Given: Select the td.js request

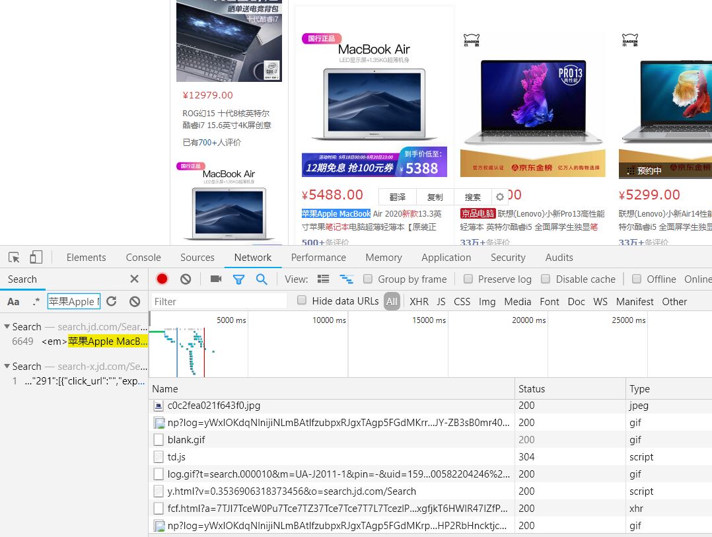Looking at the screenshot, I should (x=431, y=456).
